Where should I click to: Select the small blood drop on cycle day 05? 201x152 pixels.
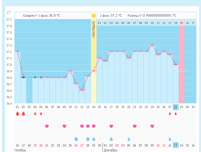coord(41,114)
